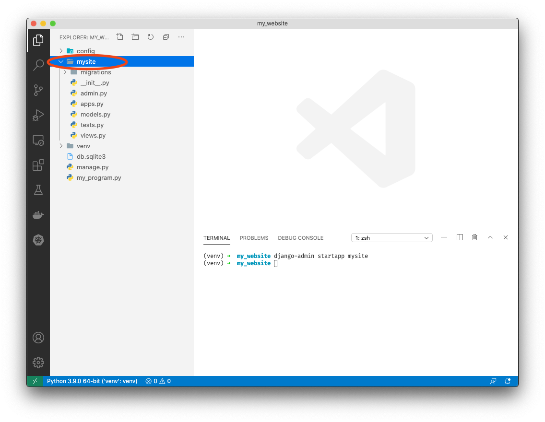Image resolution: width=545 pixels, height=422 pixels.
Task: Expand the migrations folder
Action: tap(95, 72)
